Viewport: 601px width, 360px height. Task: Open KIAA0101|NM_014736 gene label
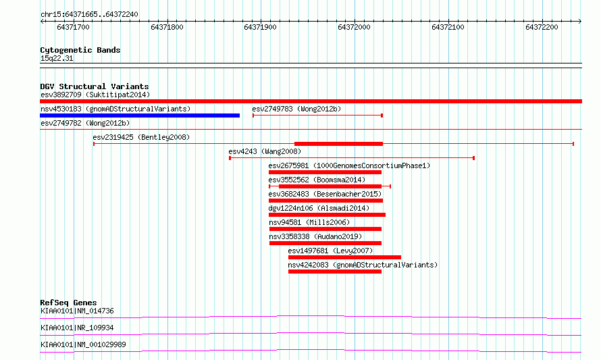pos(77,311)
